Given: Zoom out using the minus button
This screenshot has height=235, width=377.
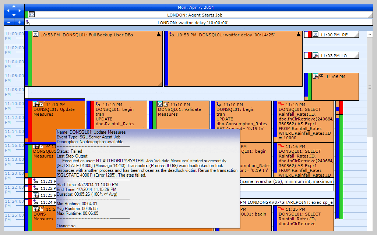Looking at the screenshot, I should tap(8, 22).
